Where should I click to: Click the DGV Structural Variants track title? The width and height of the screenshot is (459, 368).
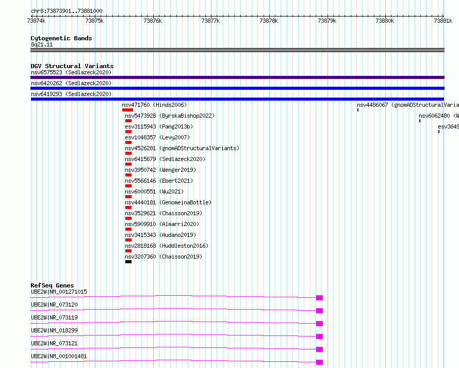72,66
